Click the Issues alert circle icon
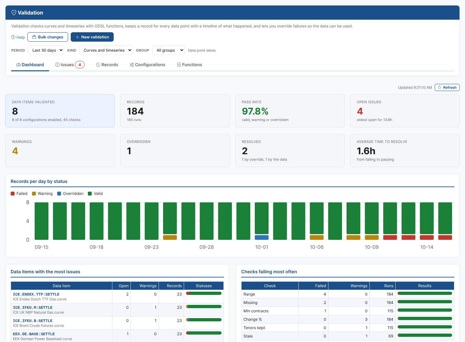This screenshot has width=465, height=342. point(57,65)
